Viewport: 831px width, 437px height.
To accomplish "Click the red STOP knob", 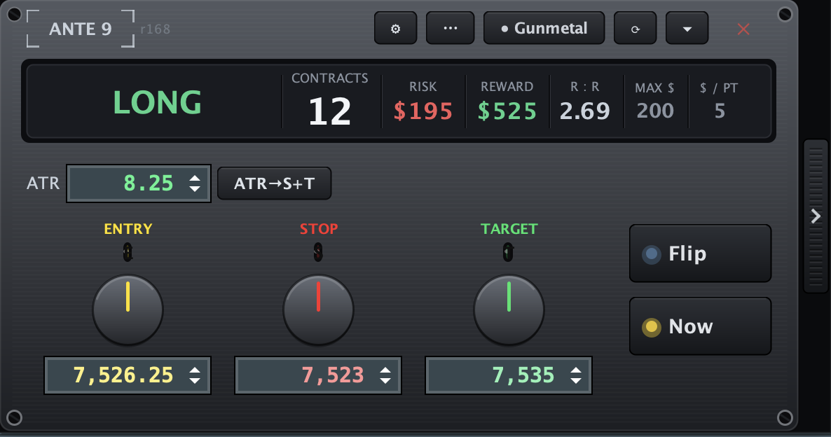I will 318,310.
